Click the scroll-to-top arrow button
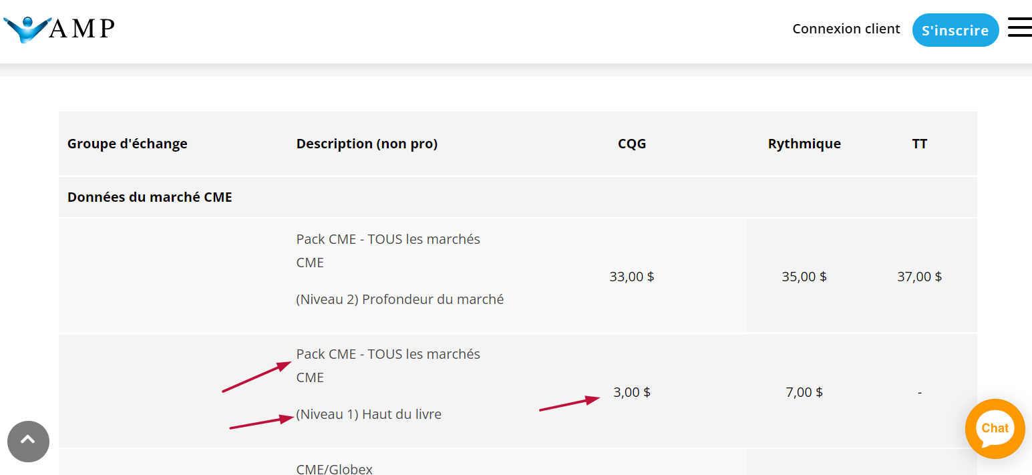1032x475 pixels. [x=28, y=441]
